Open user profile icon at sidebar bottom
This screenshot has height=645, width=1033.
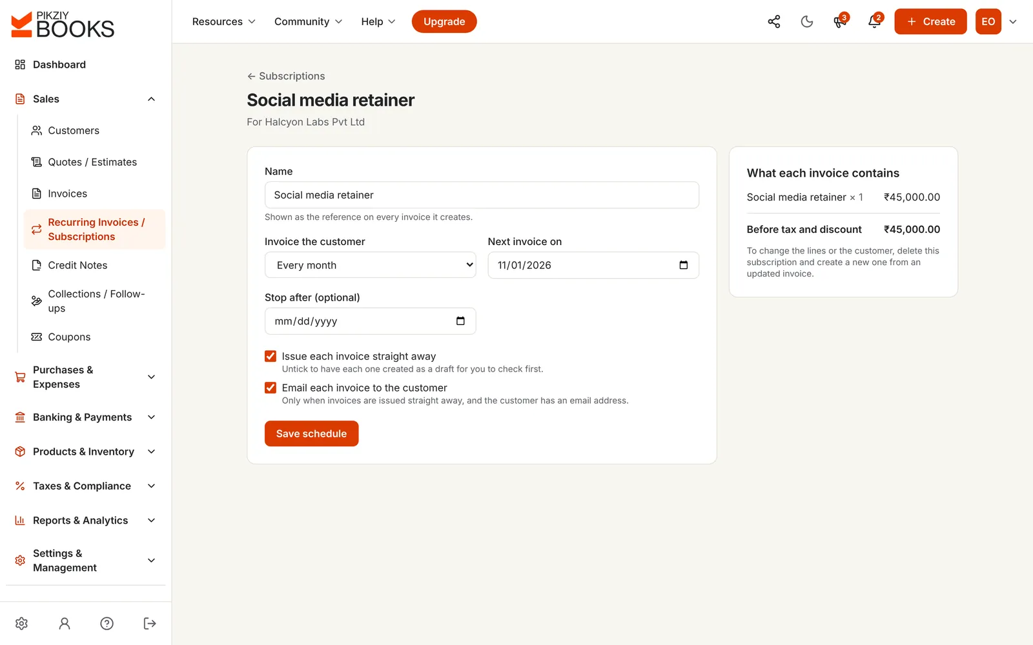65,623
